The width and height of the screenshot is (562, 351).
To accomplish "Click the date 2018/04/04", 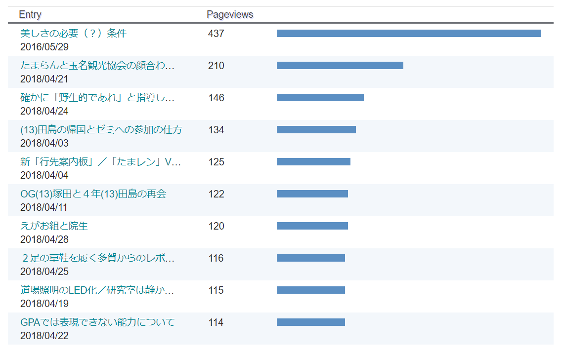I will [x=44, y=175].
